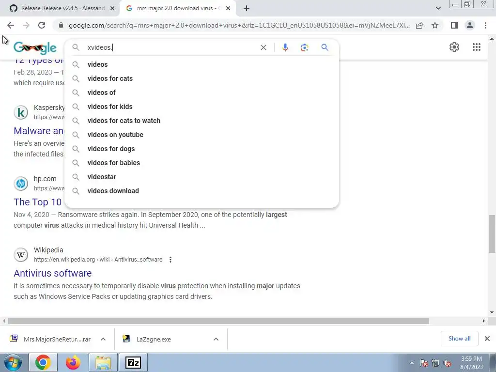This screenshot has width=496, height=372.
Task: Click the Google logo
Action: coord(35,48)
